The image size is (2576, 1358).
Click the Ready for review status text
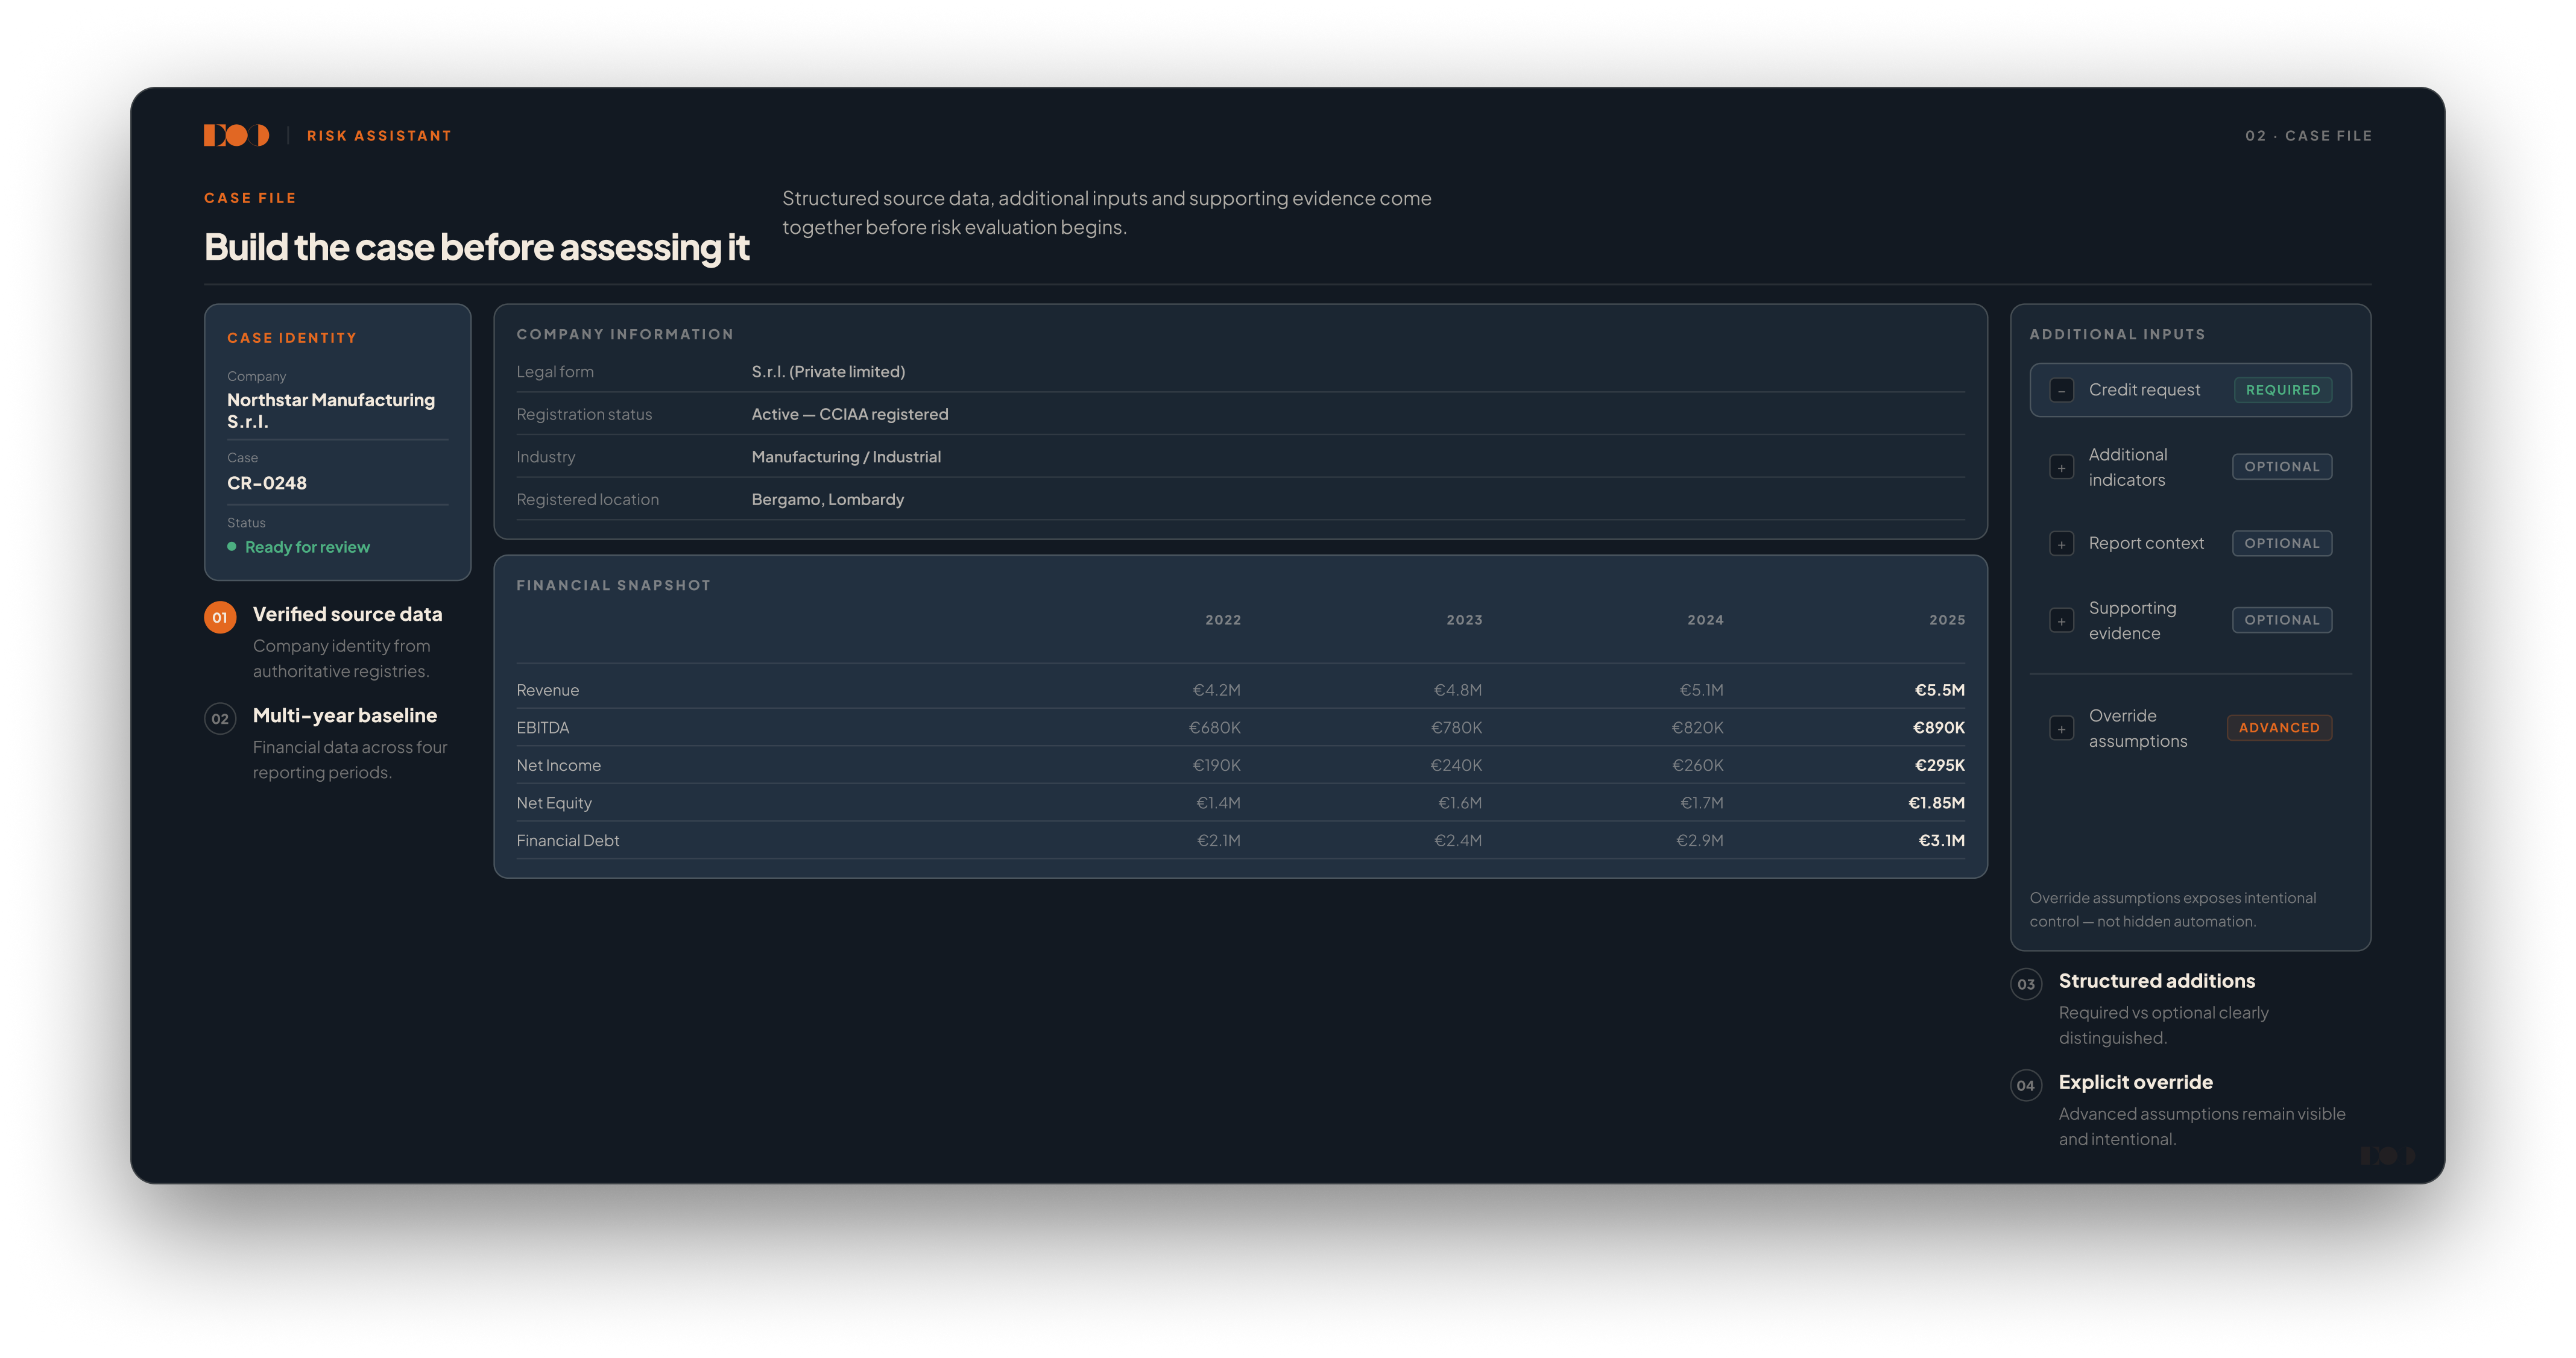click(x=307, y=547)
